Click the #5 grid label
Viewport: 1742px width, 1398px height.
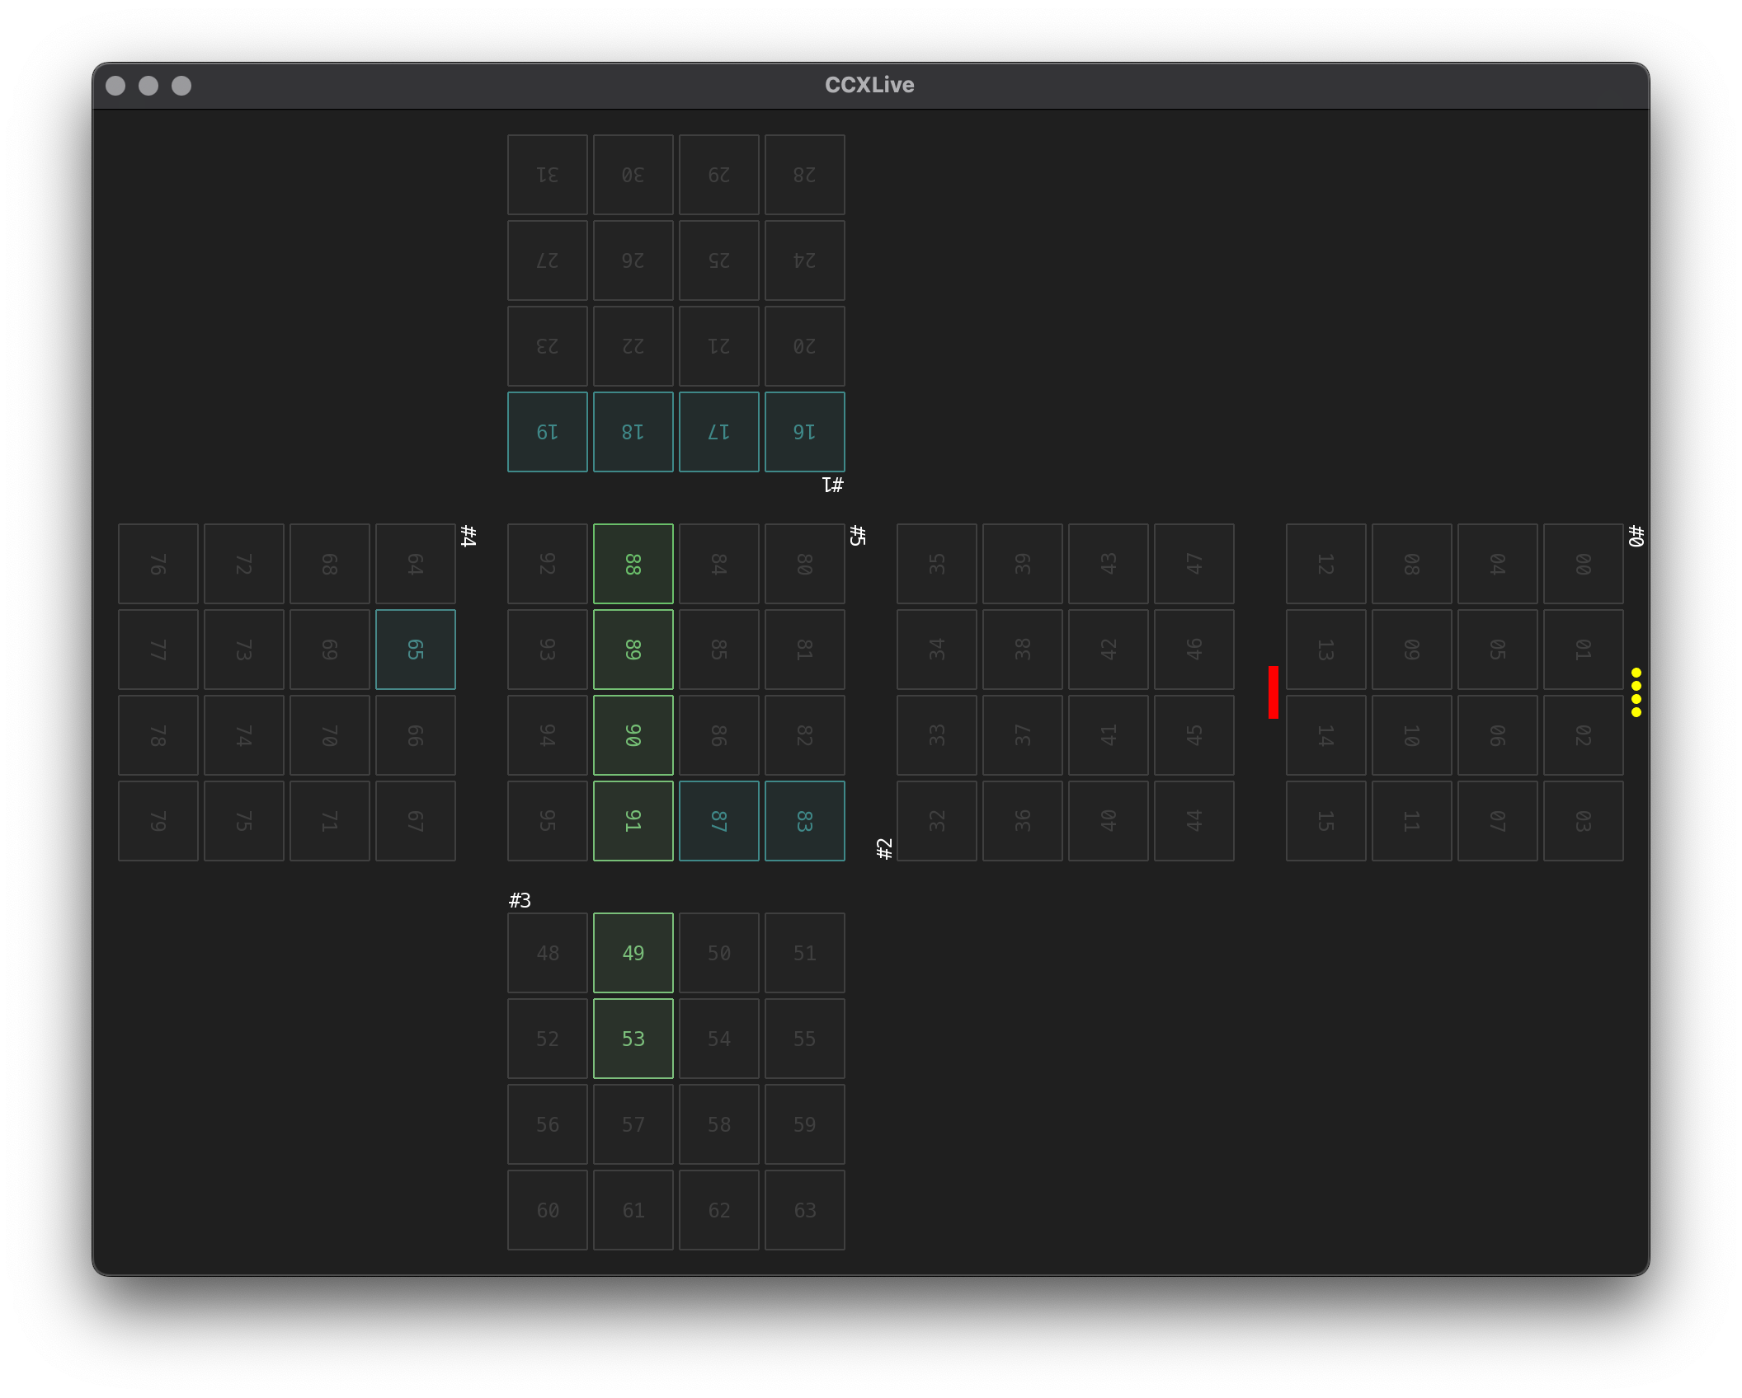pyautogui.click(x=857, y=536)
